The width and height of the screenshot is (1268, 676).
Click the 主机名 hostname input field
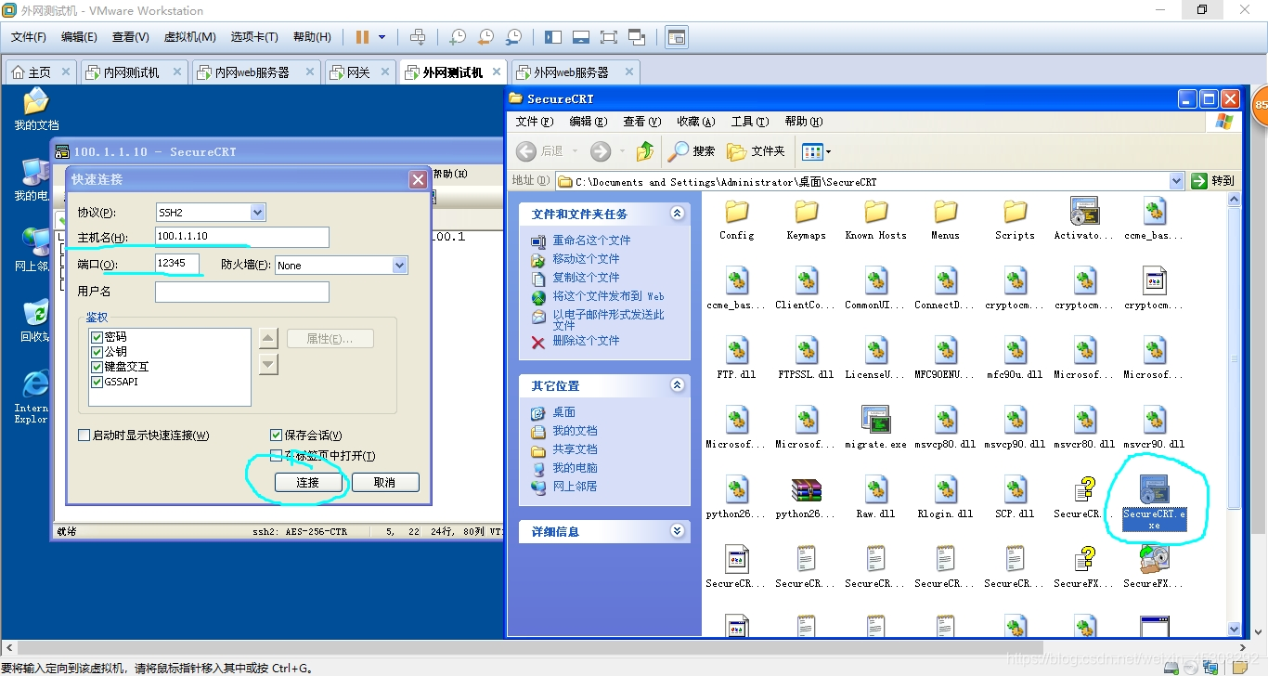(x=242, y=238)
